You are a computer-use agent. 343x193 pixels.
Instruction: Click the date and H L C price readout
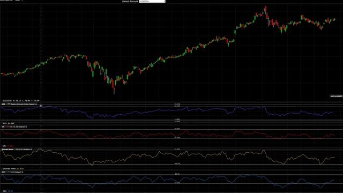21,101
